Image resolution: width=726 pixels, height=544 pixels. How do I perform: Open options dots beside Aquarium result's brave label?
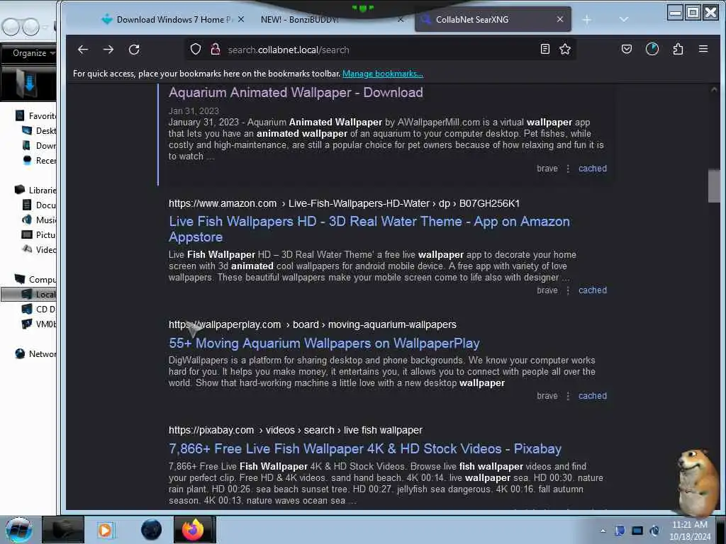pyautogui.click(x=568, y=169)
